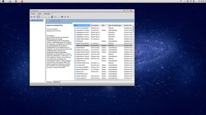The height and width of the screenshot is (115, 206).
Task: Select the ASLDR Service row
Action: [103, 61]
